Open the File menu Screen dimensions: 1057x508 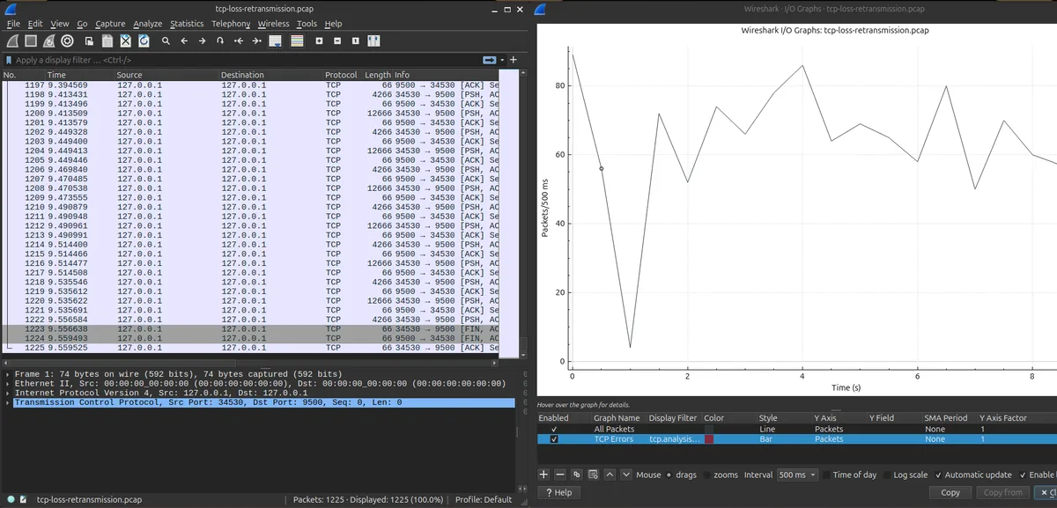point(13,24)
